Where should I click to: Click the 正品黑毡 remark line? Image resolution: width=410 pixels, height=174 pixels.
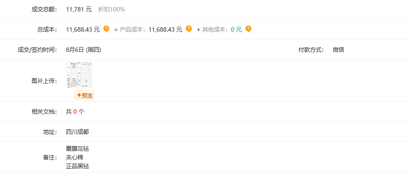pyautogui.click(x=77, y=166)
